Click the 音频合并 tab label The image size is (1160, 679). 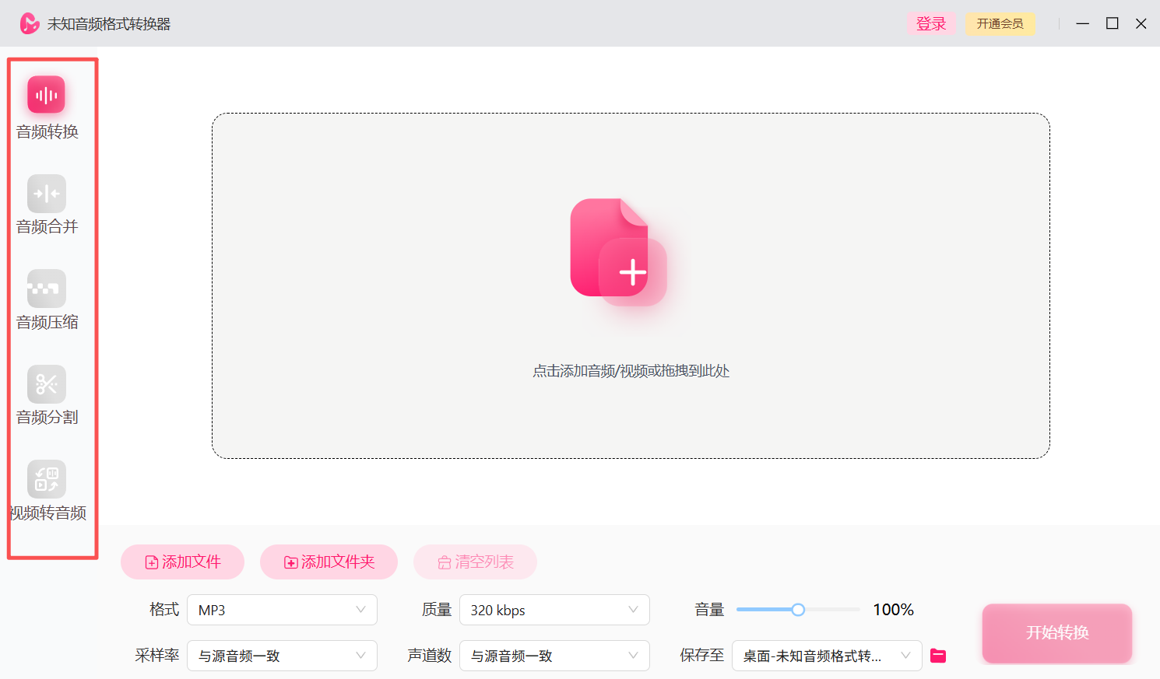point(47,226)
